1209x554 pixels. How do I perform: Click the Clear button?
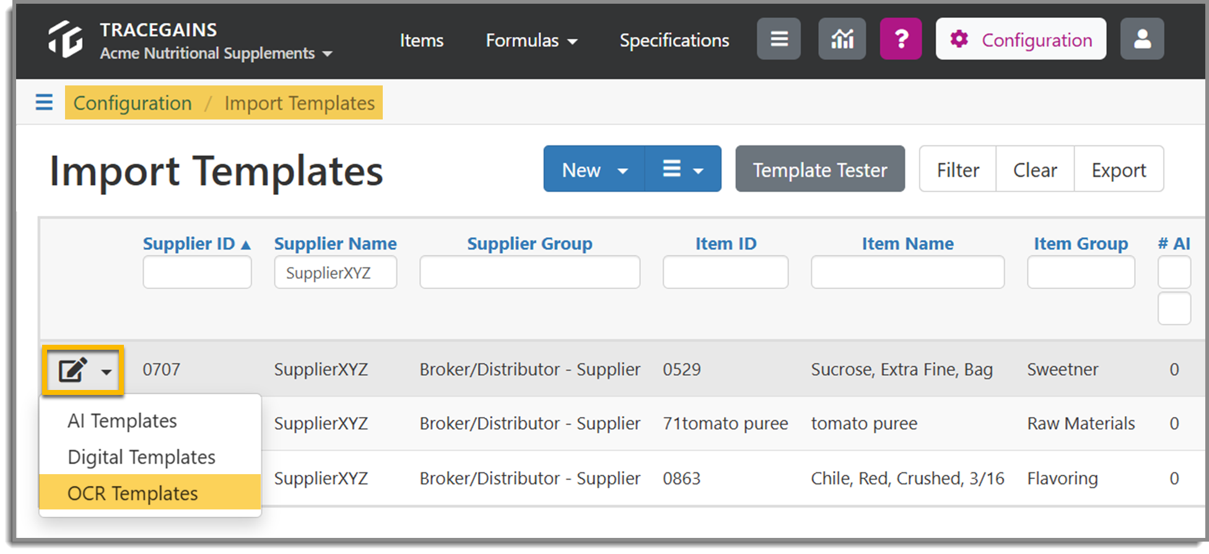pyautogui.click(x=1035, y=169)
